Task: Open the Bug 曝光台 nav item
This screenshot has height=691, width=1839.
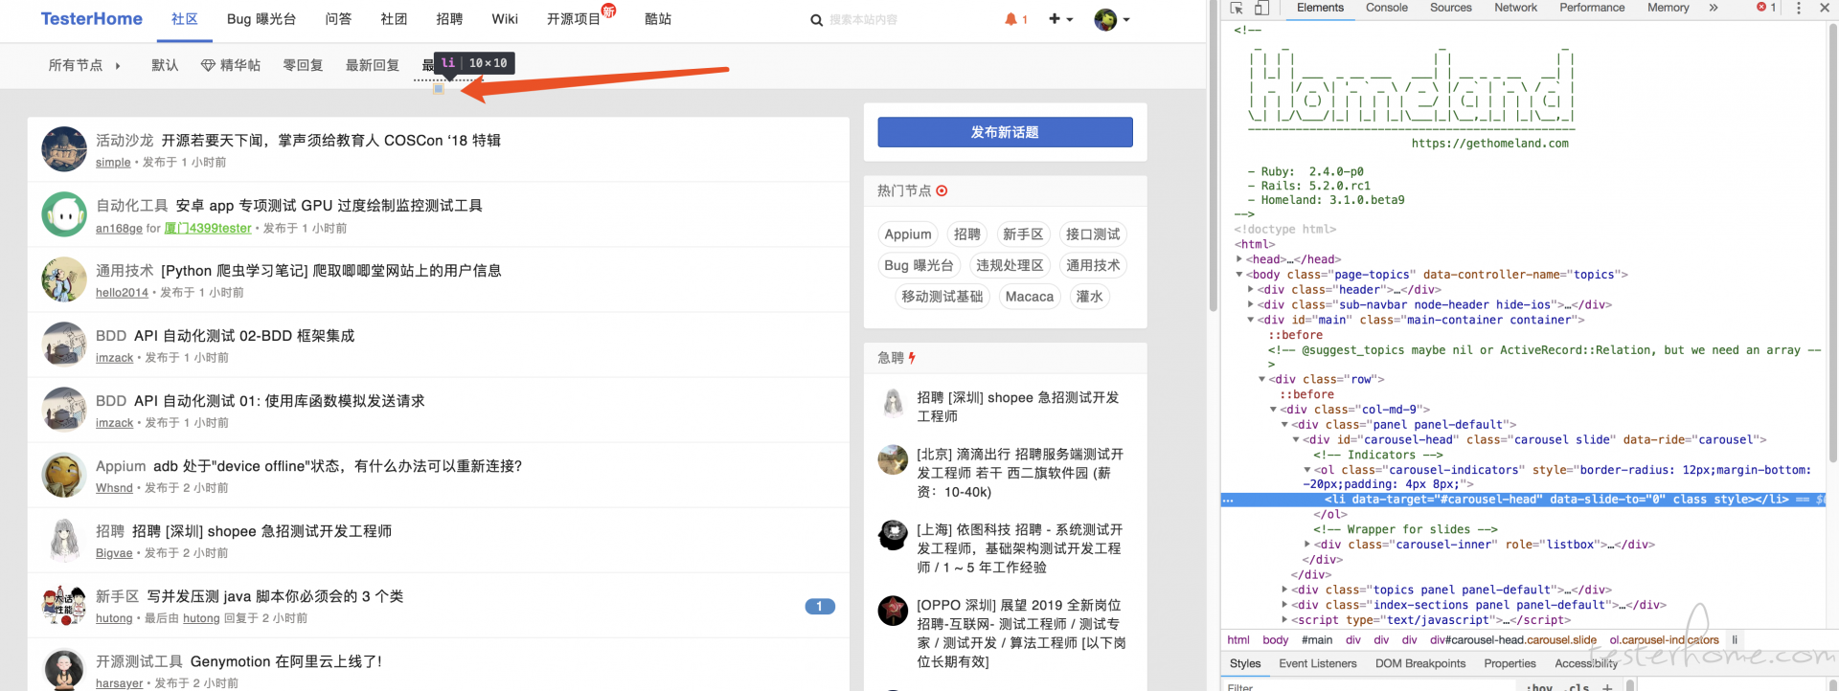Action: click(x=261, y=19)
